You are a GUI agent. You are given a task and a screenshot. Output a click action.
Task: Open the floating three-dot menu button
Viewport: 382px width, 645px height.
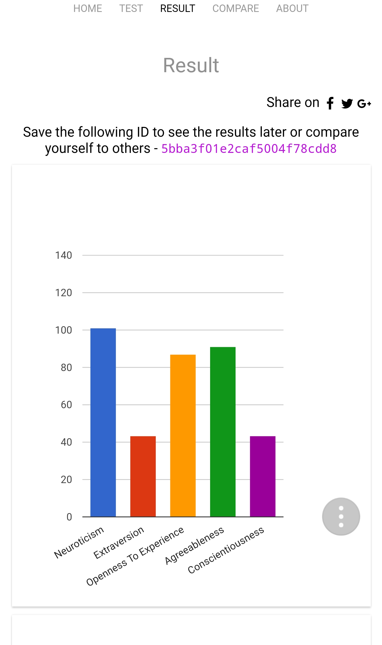[341, 517]
